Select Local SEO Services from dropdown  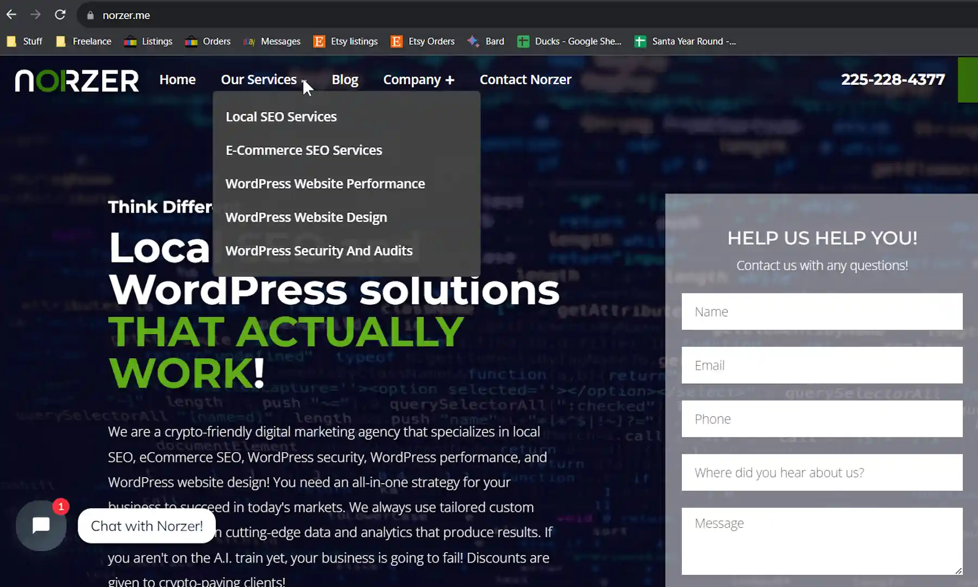tap(281, 116)
